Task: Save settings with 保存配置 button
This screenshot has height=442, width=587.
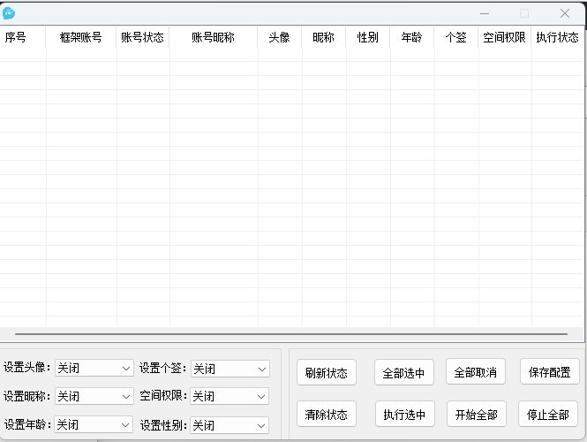Action: coord(549,372)
